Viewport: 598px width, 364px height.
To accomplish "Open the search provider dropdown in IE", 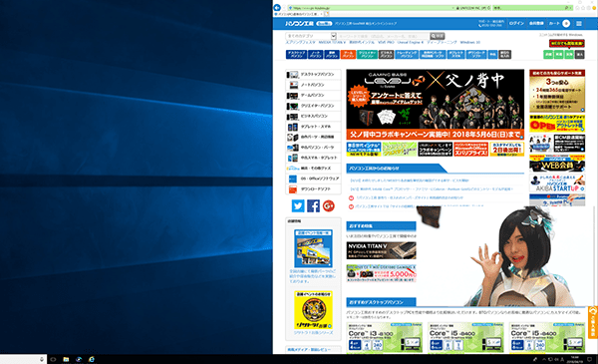I will pyautogui.click(x=570, y=8).
